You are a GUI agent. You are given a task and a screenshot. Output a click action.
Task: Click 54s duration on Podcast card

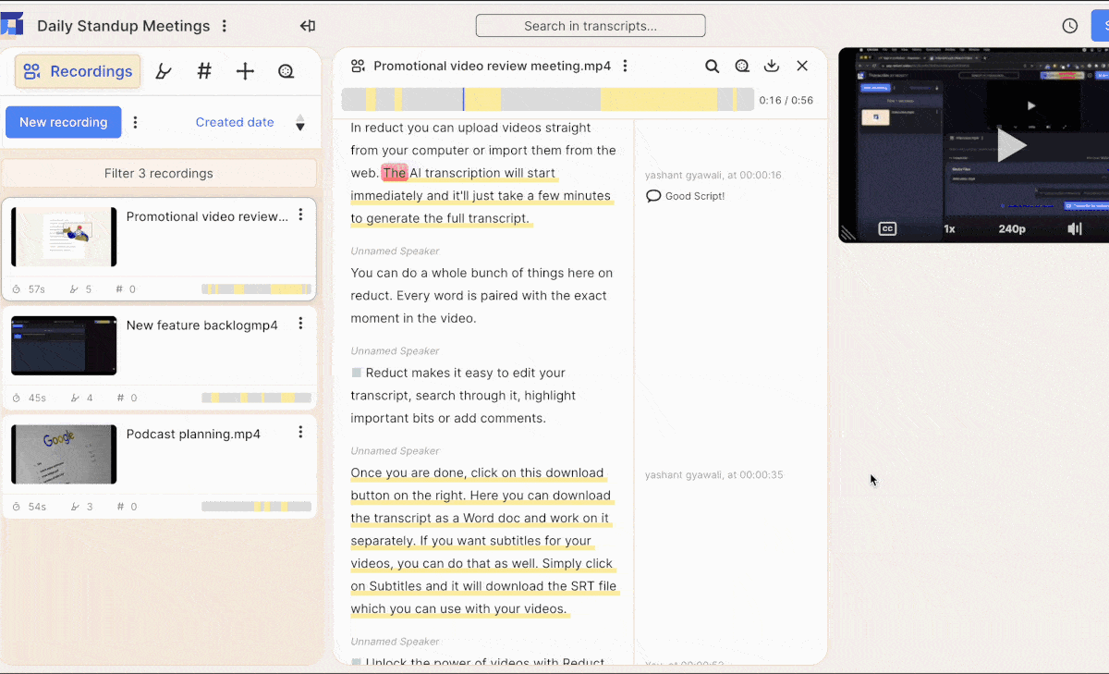point(29,507)
